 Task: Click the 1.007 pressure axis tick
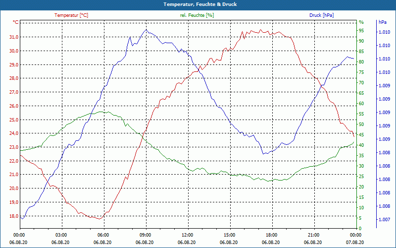(385, 220)
